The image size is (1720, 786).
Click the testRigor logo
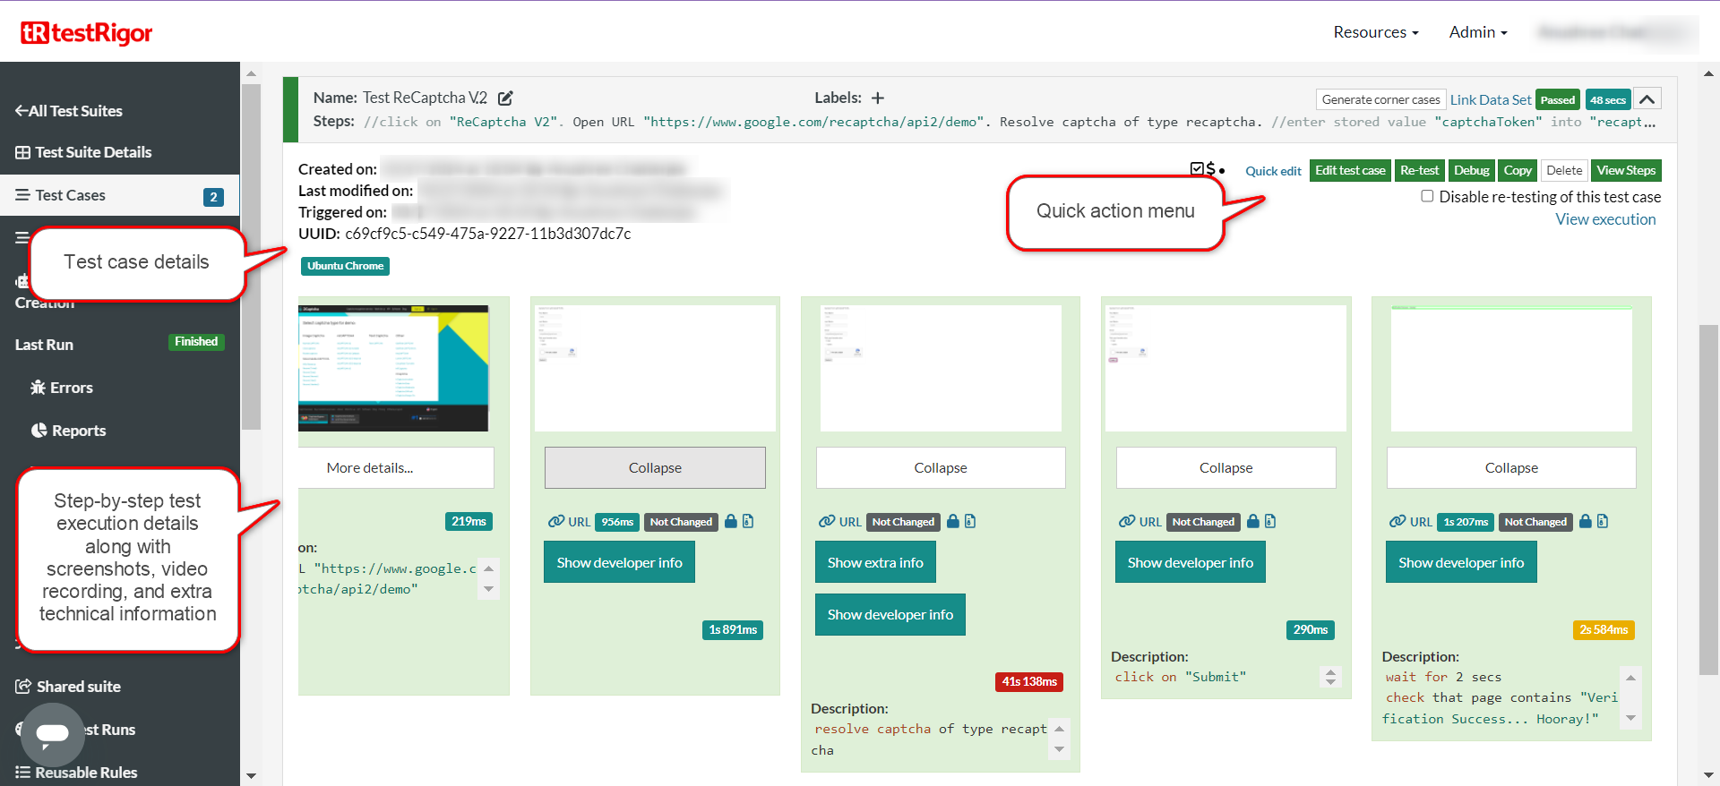87,33
